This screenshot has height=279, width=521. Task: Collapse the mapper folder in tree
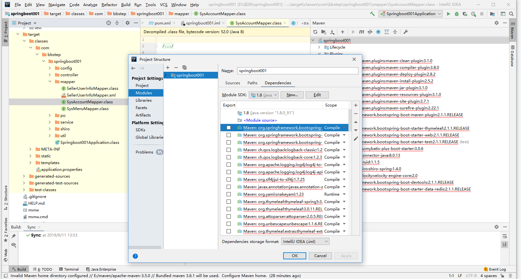(x=50, y=81)
